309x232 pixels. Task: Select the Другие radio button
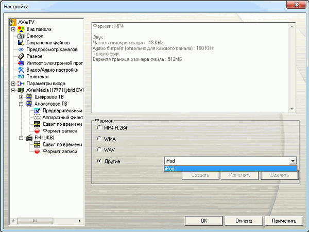[99, 161]
